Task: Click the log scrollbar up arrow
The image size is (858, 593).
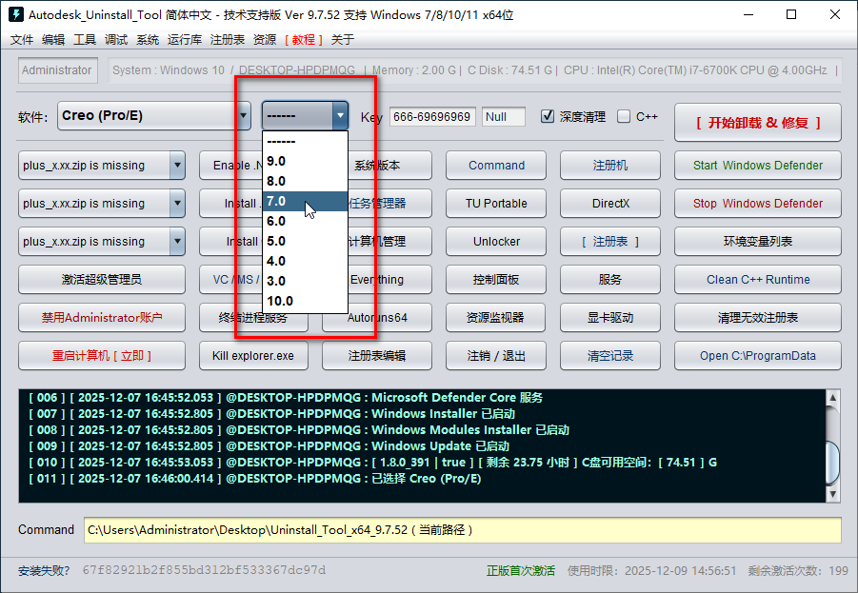Action: (832, 398)
